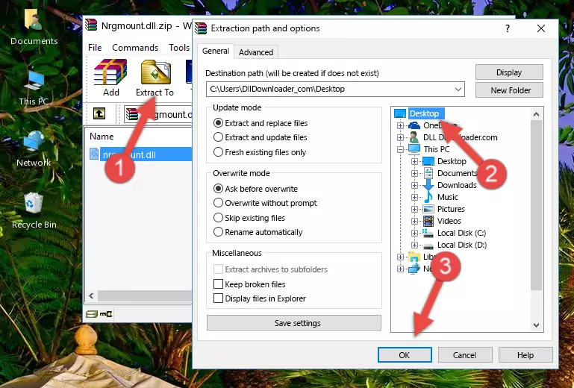Screen dimensions: 574x388
Task: Click the Extract To toolbar icon
Action: pos(155,78)
